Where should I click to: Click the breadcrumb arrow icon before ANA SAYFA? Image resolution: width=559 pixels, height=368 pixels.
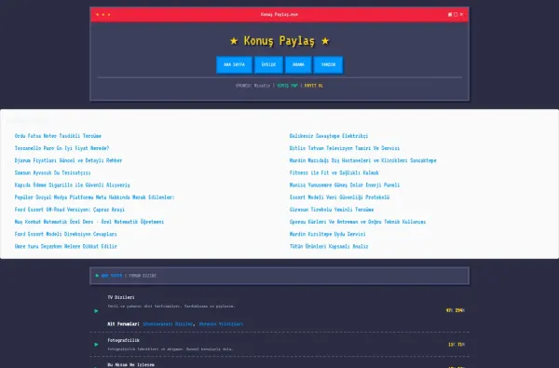click(x=97, y=276)
